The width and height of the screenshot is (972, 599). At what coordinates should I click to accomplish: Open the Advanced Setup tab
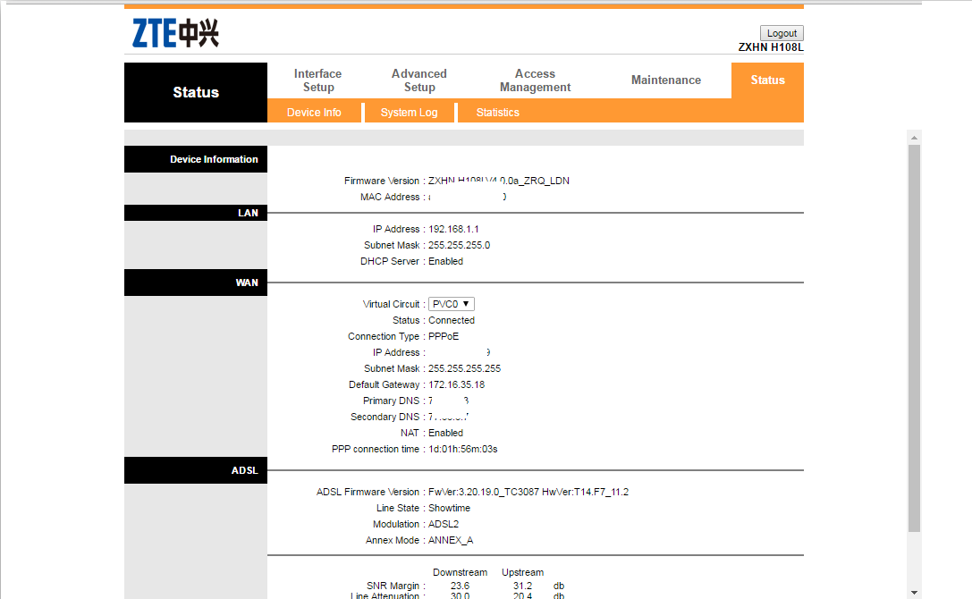coord(419,80)
